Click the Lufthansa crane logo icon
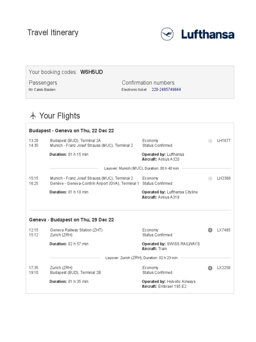The width and height of the screenshot is (256, 342). (168, 34)
